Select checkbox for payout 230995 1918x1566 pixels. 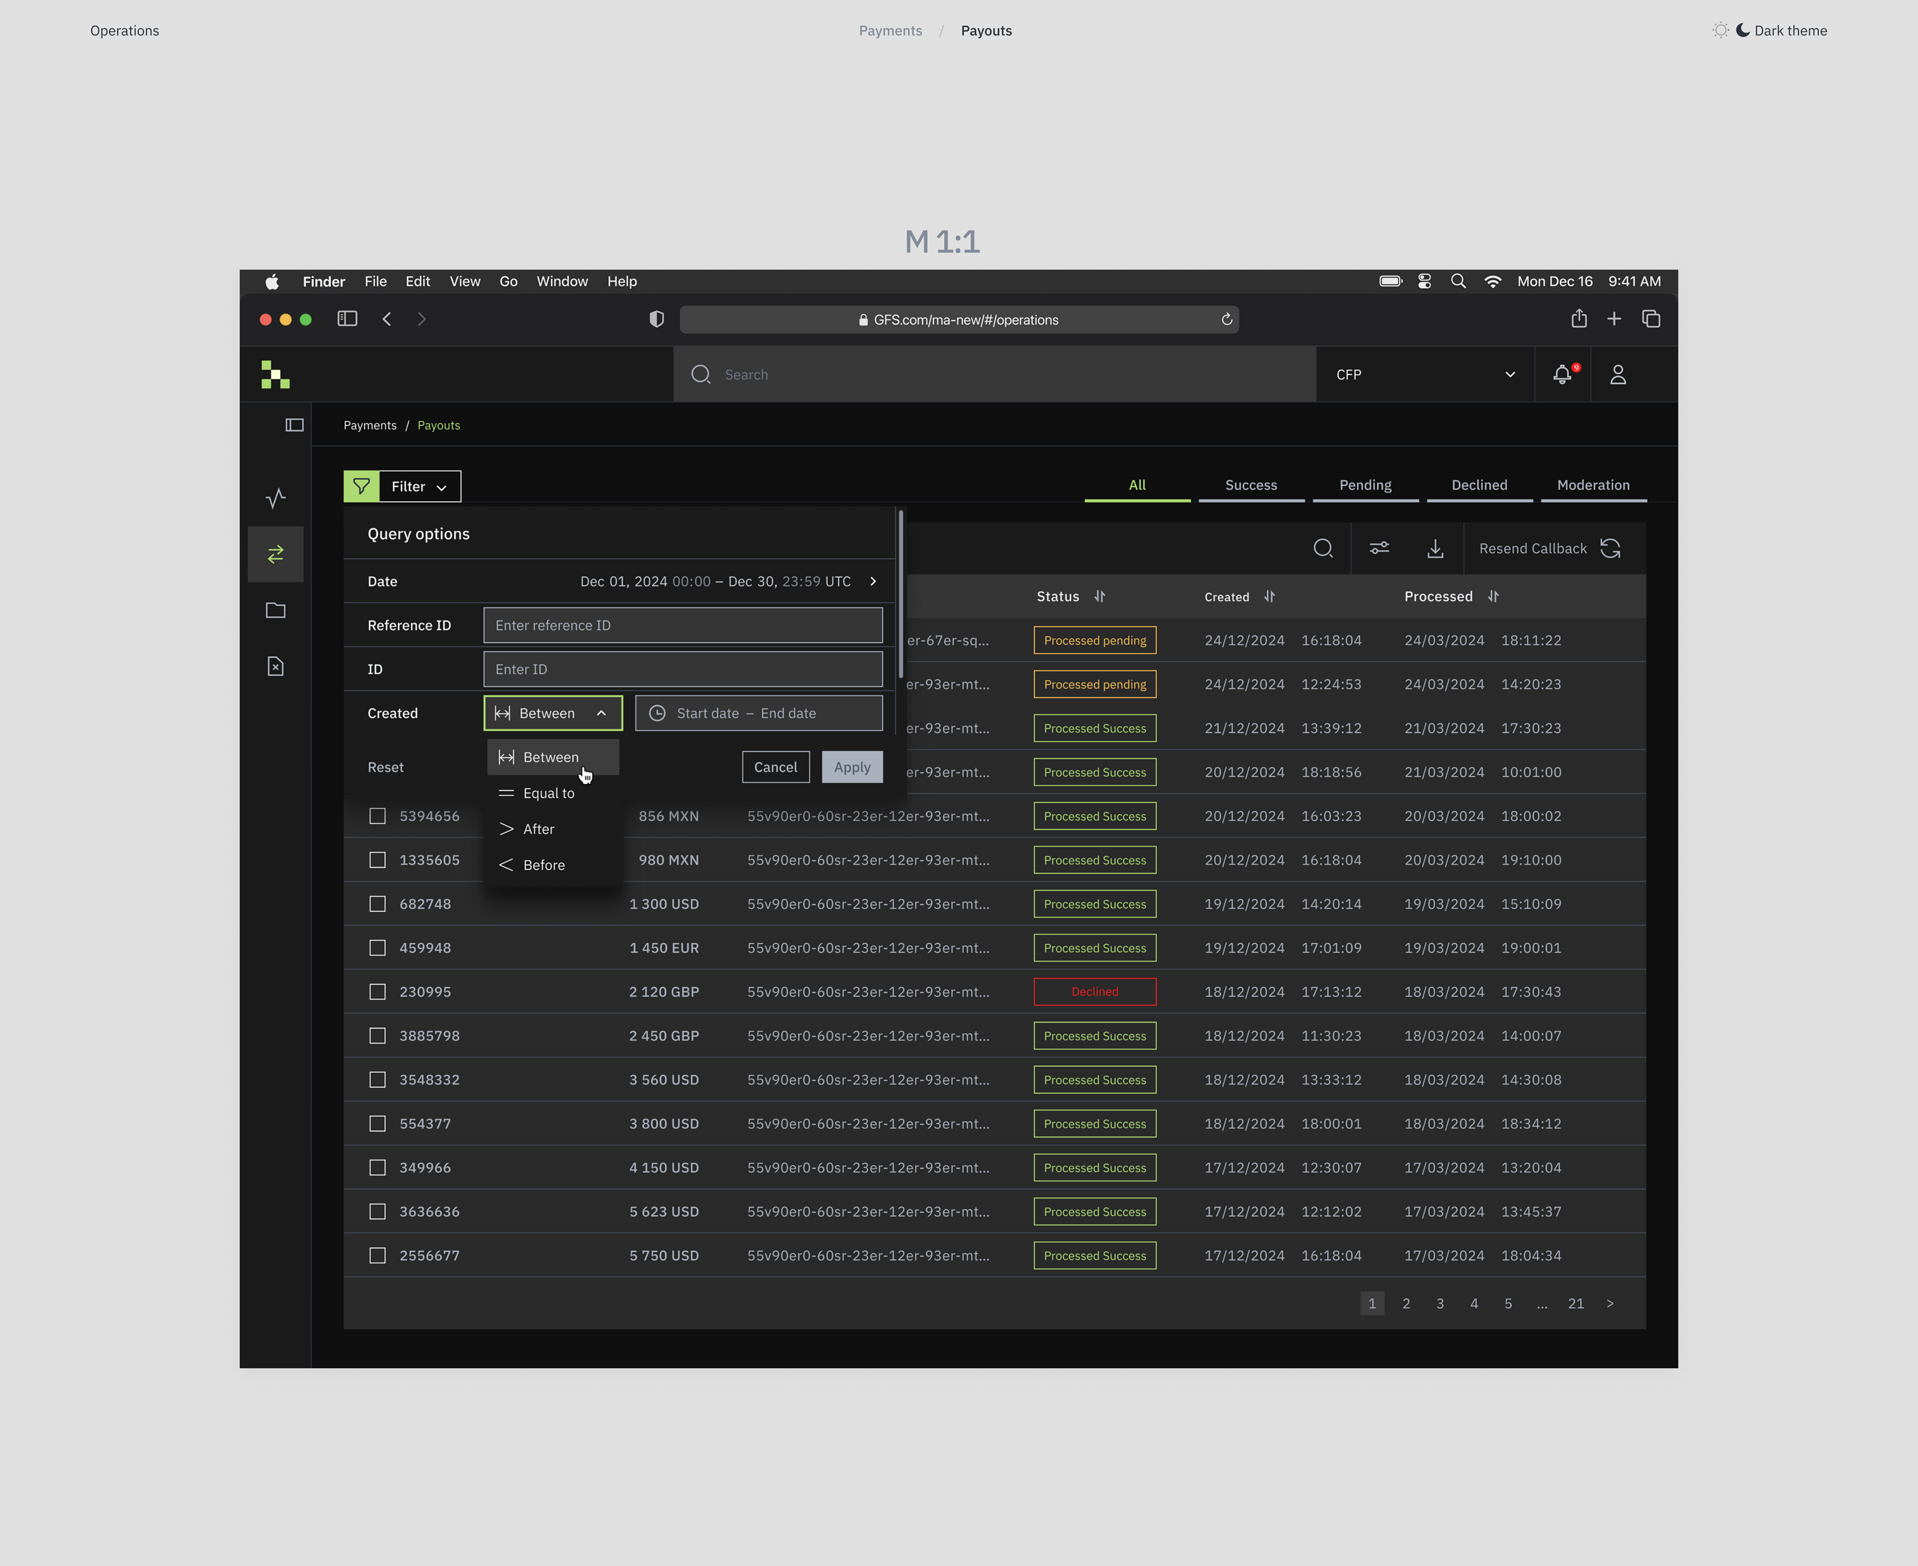coord(377,991)
